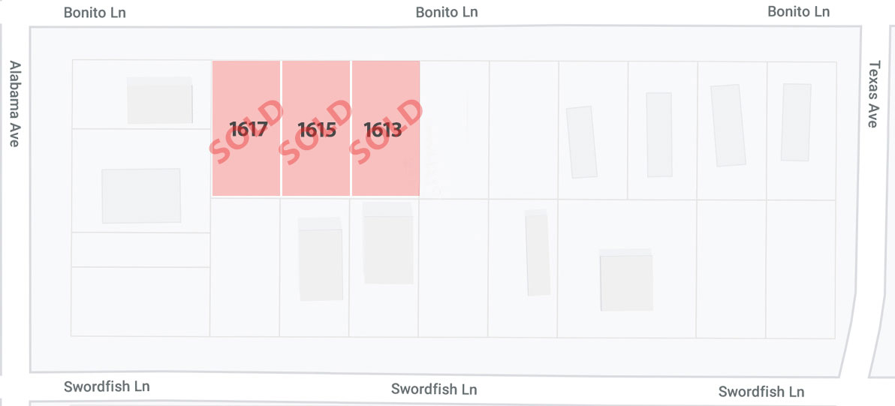Select the sold lot numbered 1615
895x406 pixels.
click(x=315, y=128)
